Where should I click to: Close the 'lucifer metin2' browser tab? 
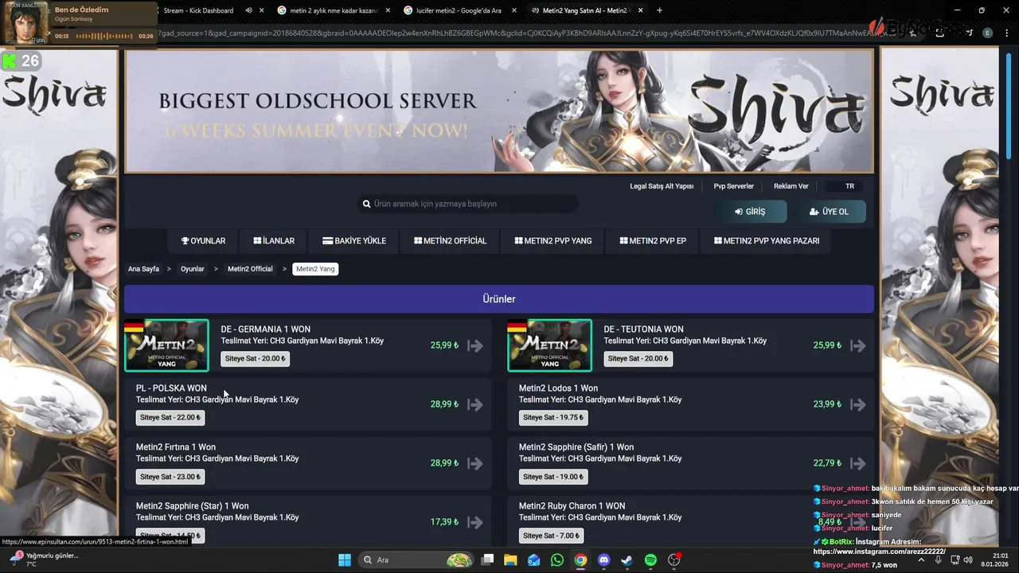(514, 10)
